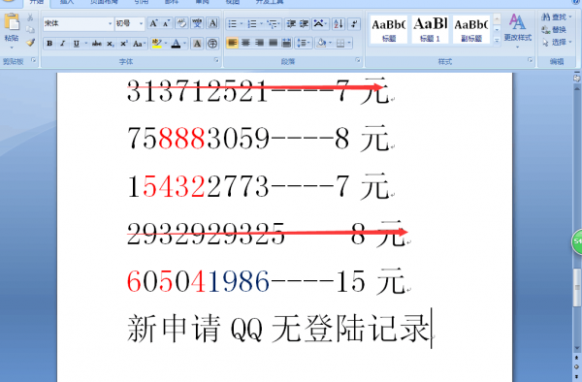Show paragraph marks icon
The image size is (582, 382).
[354, 23]
